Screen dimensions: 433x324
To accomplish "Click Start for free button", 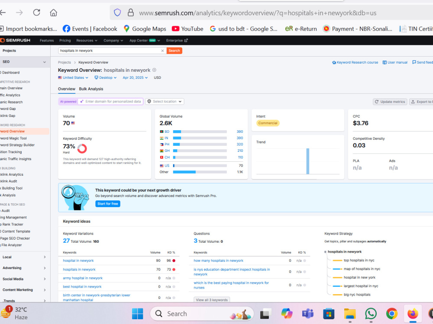I will (108, 204).
